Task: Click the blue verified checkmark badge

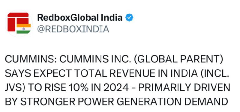Action: coord(129,18)
